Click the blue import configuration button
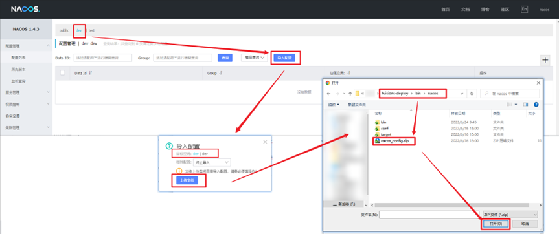Viewport: 559px width, 234px height. click(284, 58)
